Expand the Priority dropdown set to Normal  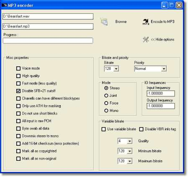tap(164, 69)
